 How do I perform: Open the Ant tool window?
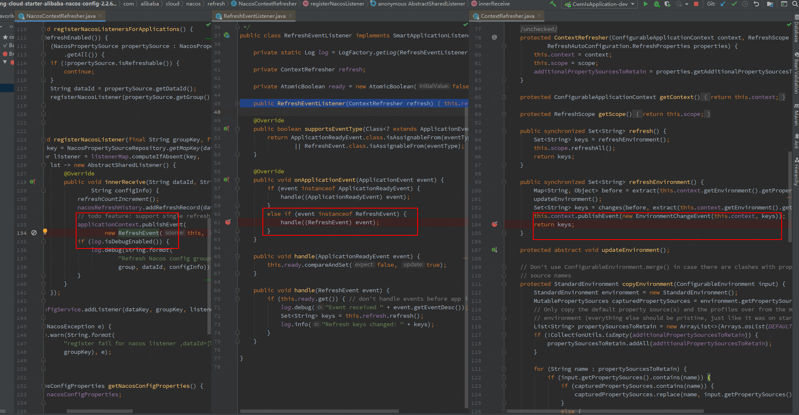[796, 141]
